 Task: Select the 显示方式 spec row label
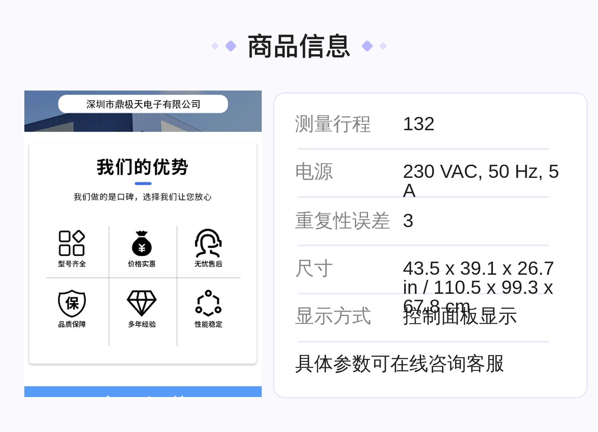click(x=333, y=316)
